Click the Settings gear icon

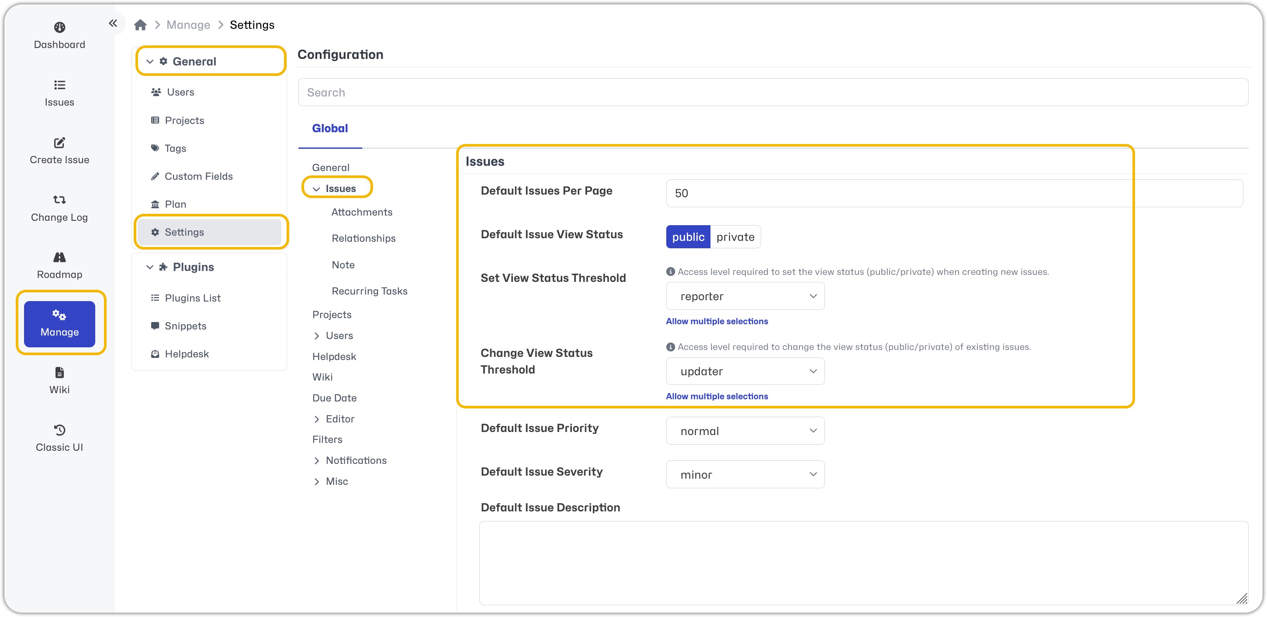point(155,232)
